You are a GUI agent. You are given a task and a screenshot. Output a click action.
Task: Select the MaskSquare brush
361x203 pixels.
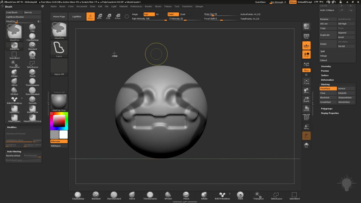14,118
